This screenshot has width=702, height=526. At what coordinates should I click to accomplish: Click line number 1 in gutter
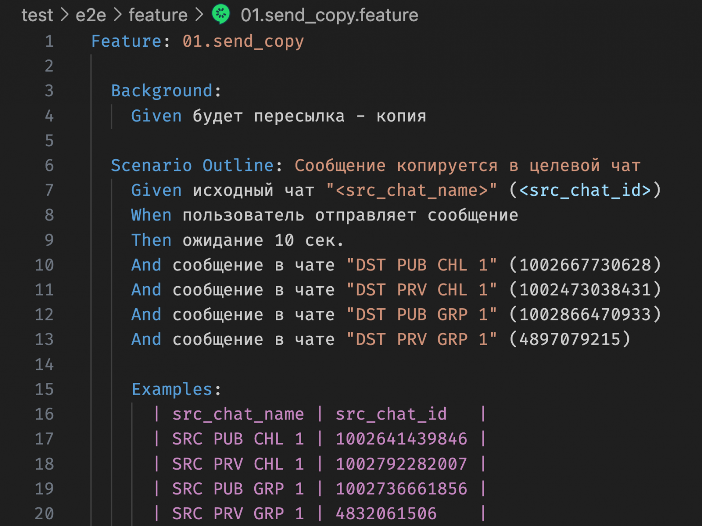tap(49, 41)
